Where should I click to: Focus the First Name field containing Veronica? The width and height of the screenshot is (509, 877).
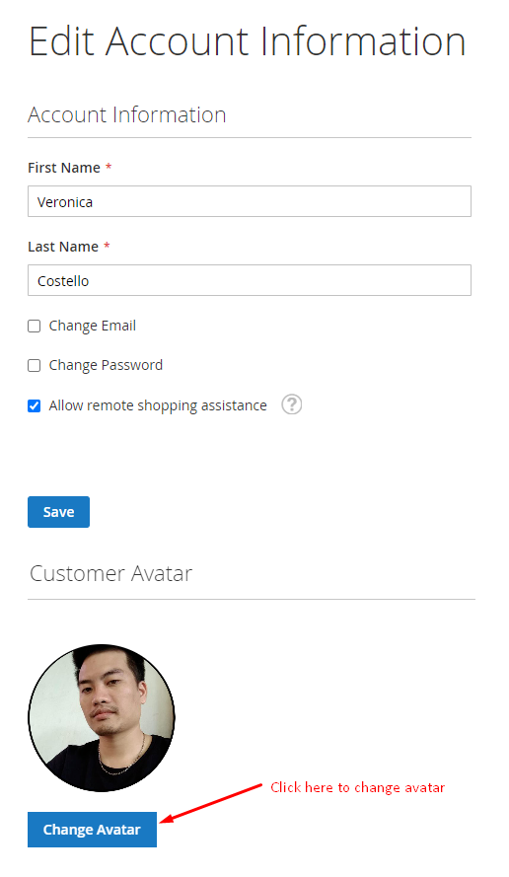tap(250, 201)
